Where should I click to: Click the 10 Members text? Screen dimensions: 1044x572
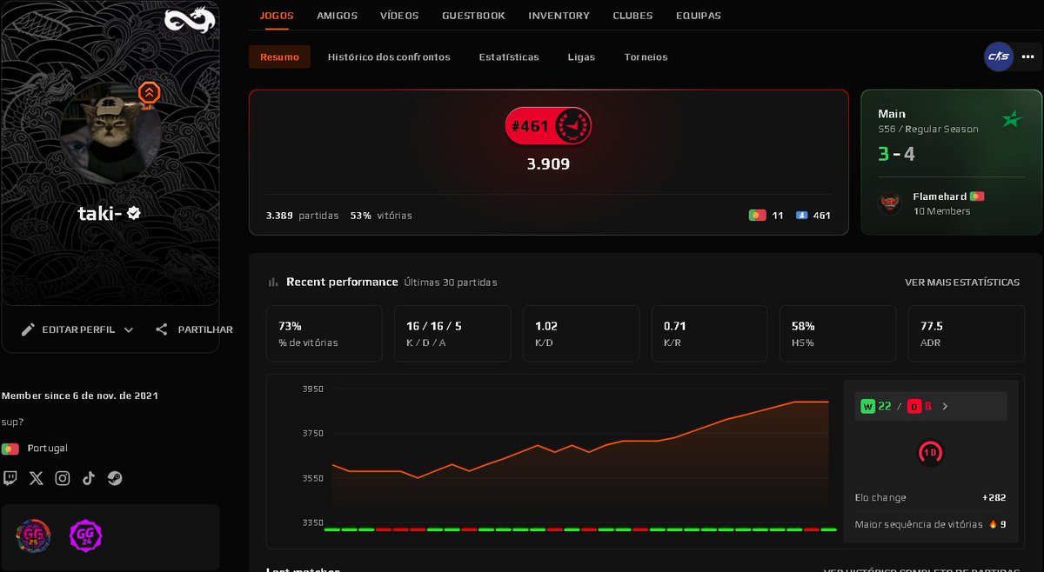click(941, 211)
